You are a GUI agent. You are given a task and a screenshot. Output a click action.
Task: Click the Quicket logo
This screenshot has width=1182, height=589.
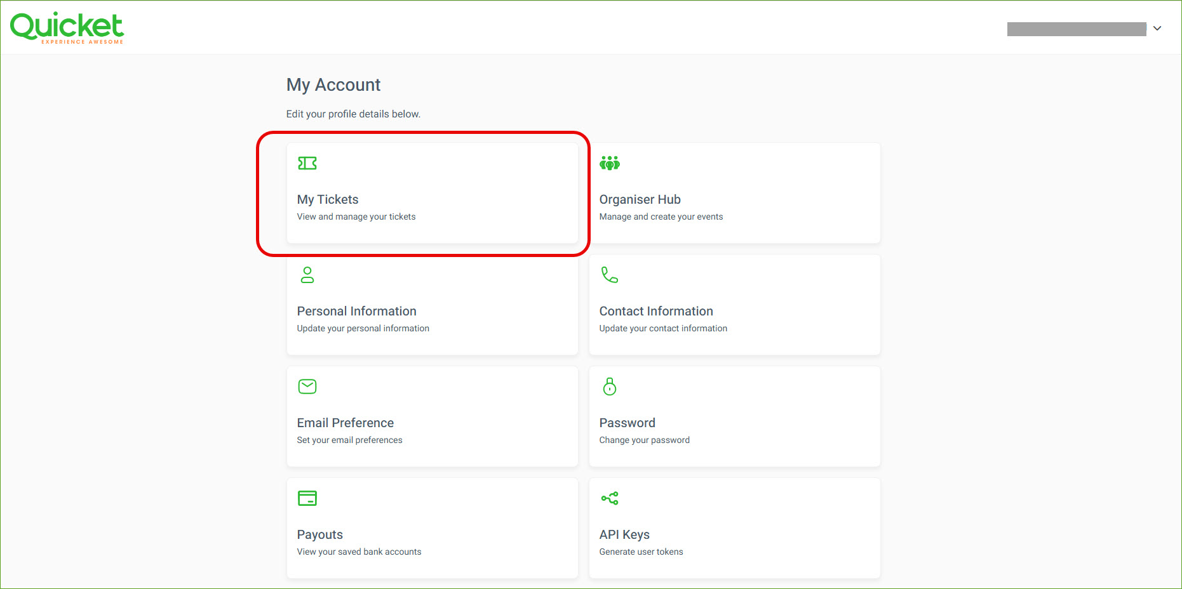(x=67, y=28)
